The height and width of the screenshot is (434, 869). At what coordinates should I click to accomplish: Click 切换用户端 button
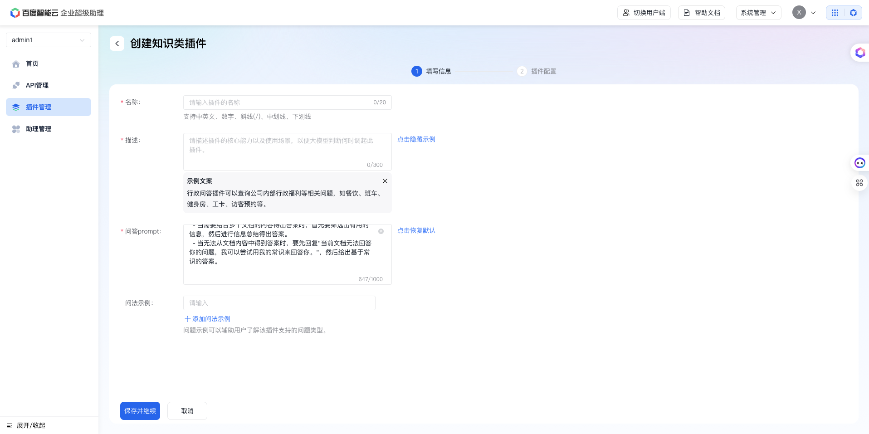[x=644, y=13]
